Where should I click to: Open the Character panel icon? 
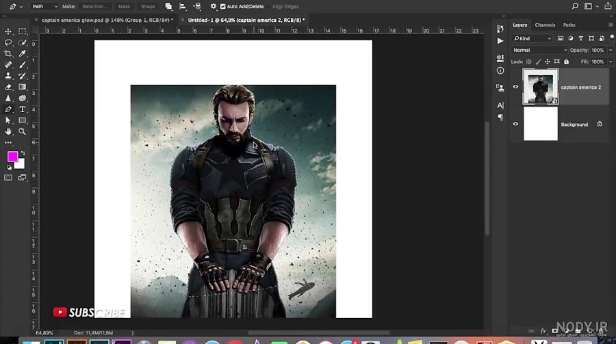[500, 105]
